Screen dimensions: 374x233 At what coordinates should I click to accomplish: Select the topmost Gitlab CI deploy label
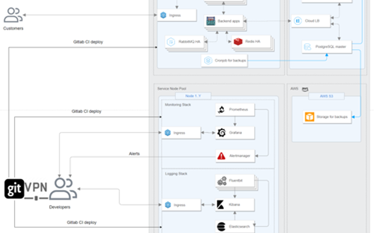88,42
